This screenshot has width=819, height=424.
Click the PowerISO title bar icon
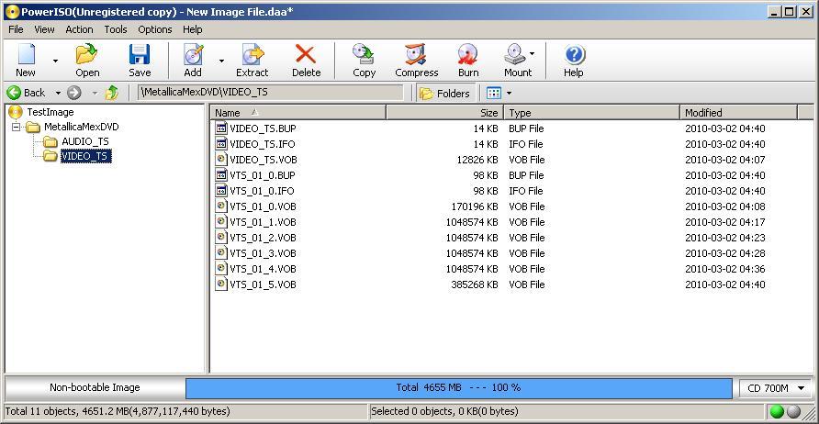12,12
